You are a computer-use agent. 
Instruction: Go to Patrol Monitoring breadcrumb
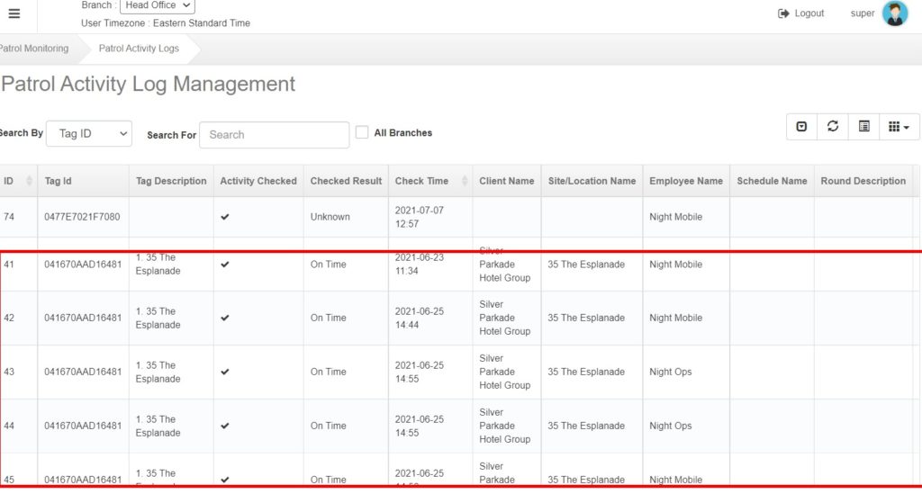point(34,49)
